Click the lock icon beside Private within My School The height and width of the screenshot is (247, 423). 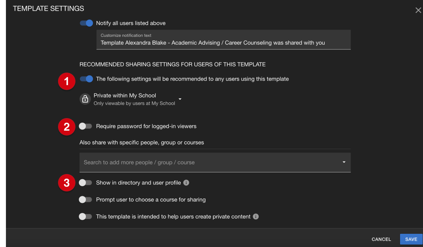85,99
